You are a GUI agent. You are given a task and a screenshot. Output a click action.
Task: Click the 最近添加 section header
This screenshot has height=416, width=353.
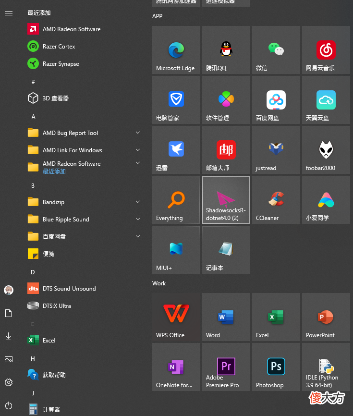39,13
